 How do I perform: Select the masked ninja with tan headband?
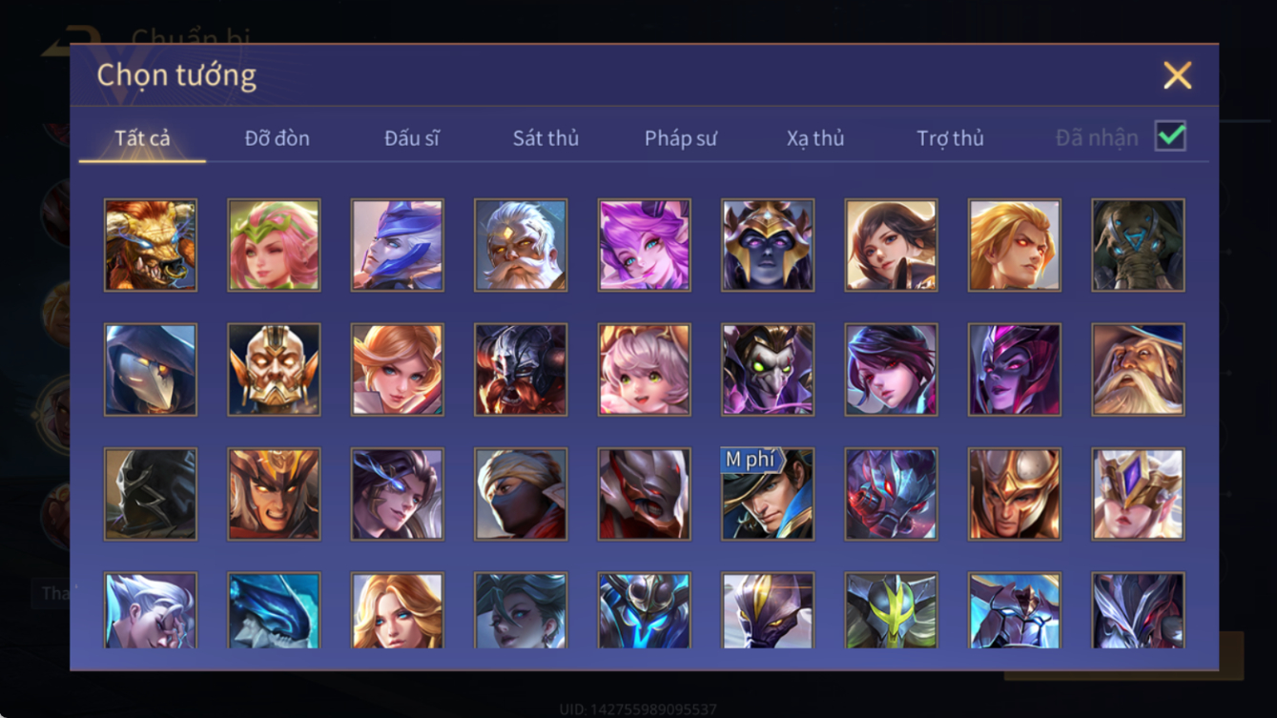(521, 494)
